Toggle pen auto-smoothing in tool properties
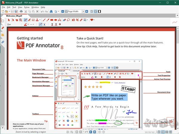 click(x=41, y=24)
